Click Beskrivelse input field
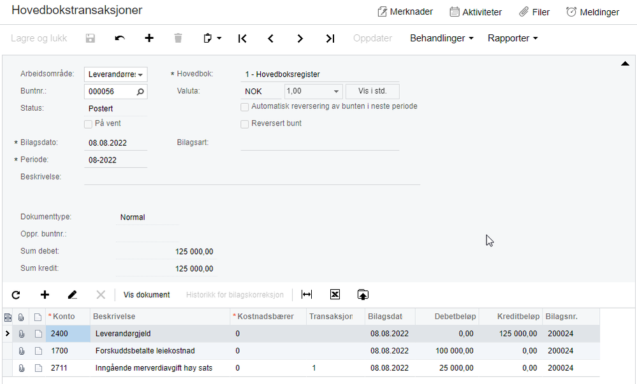This screenshot has height=384, width=637. click(x=252, y=178)
